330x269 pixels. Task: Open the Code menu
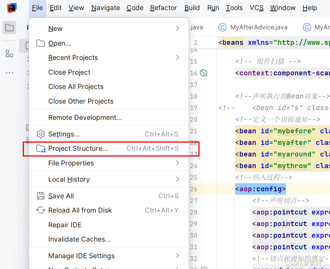coord(135,8)
